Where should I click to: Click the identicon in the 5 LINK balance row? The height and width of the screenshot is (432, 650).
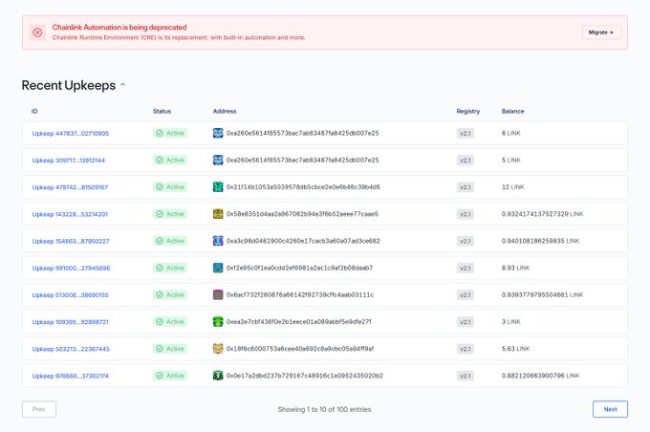pos(218,160)
